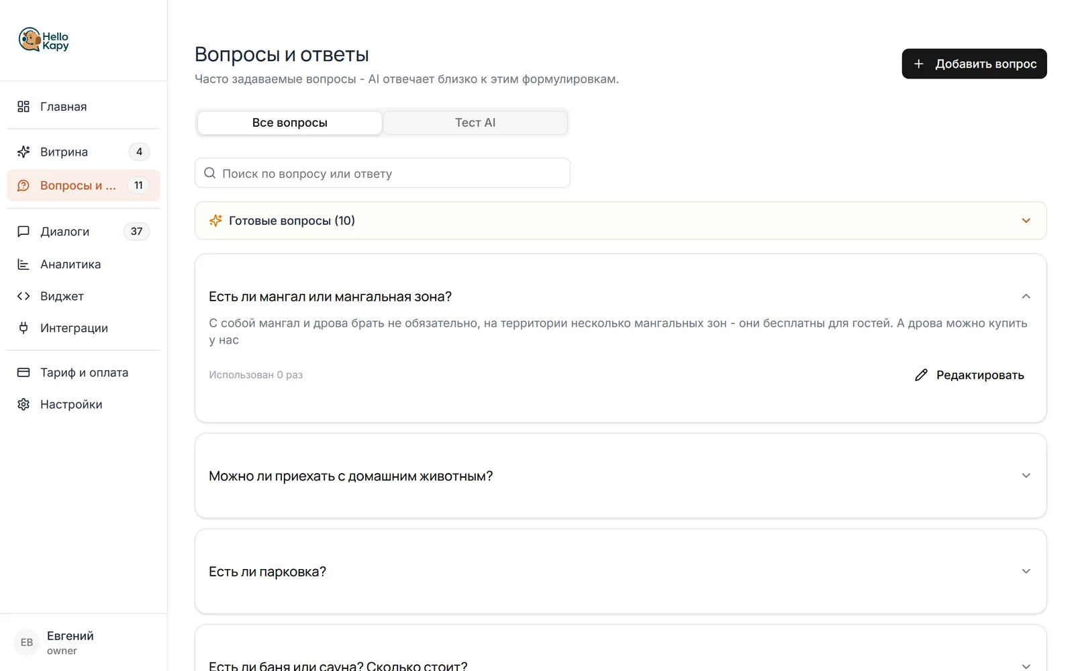Click the Hello Kapy logo
1074x671 pixels.
44,40
